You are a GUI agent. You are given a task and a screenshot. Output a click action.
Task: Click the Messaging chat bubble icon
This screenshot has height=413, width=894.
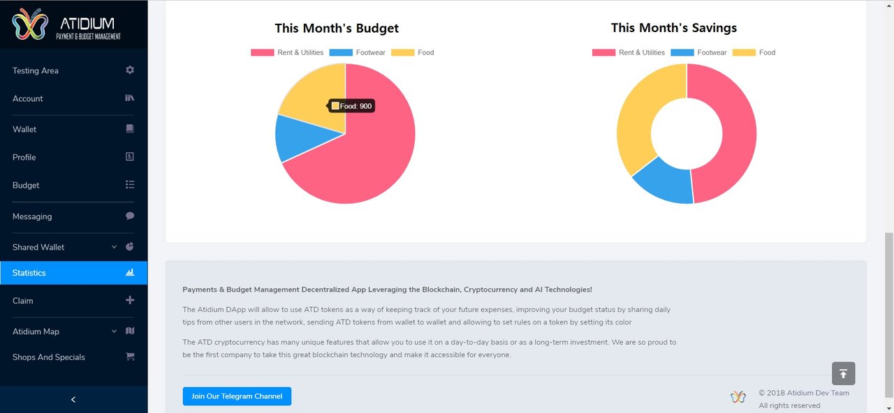130,216
